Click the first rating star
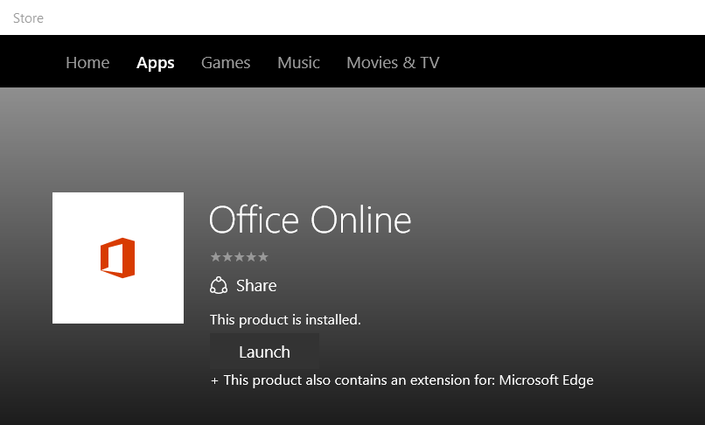 tap(215, 257)
